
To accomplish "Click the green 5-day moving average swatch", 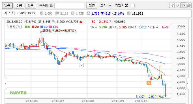I will coord(26,27).
